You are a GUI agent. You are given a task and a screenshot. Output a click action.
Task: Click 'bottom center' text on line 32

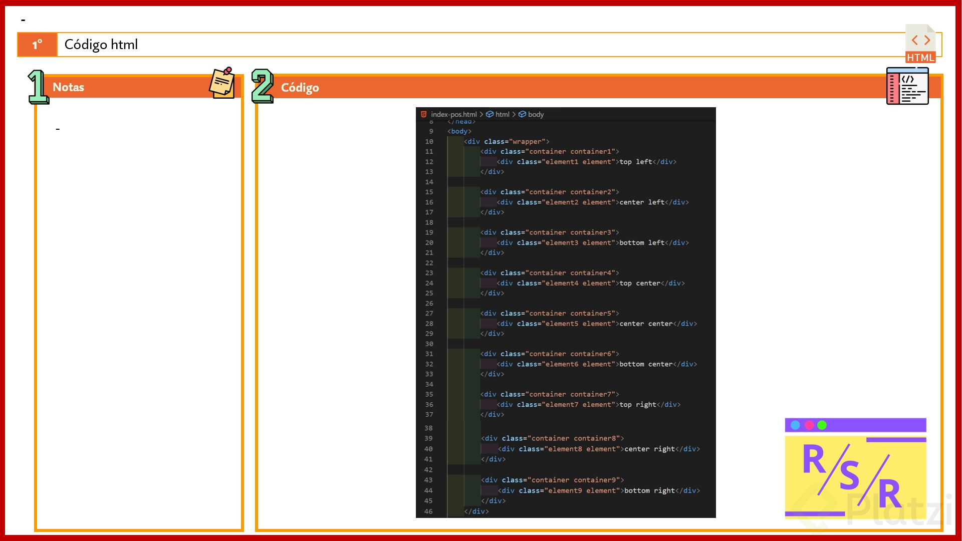(x=646, y=364)
